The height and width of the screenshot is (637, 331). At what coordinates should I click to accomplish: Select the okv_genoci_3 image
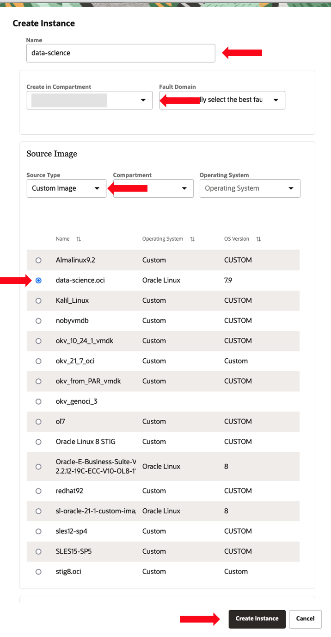[x=38, y=401]
